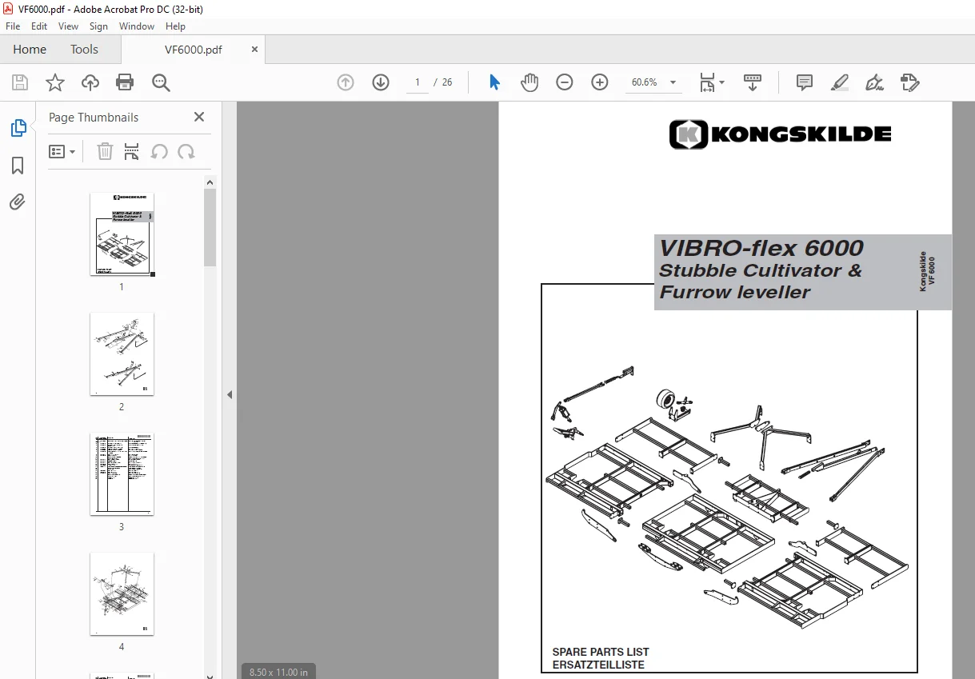Open the View menu
Image resolution: width=975 pixels, height=679 pixels.
(69, 26)
